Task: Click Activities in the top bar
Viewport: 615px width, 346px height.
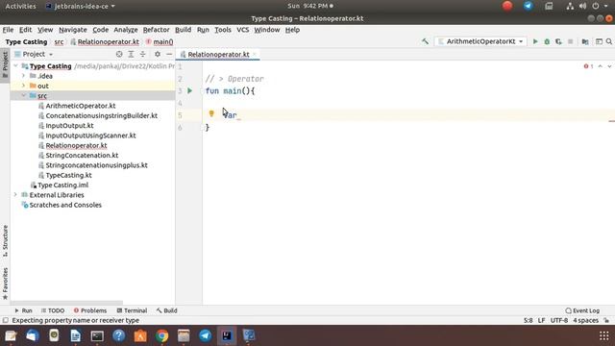Action: point(20,6)
